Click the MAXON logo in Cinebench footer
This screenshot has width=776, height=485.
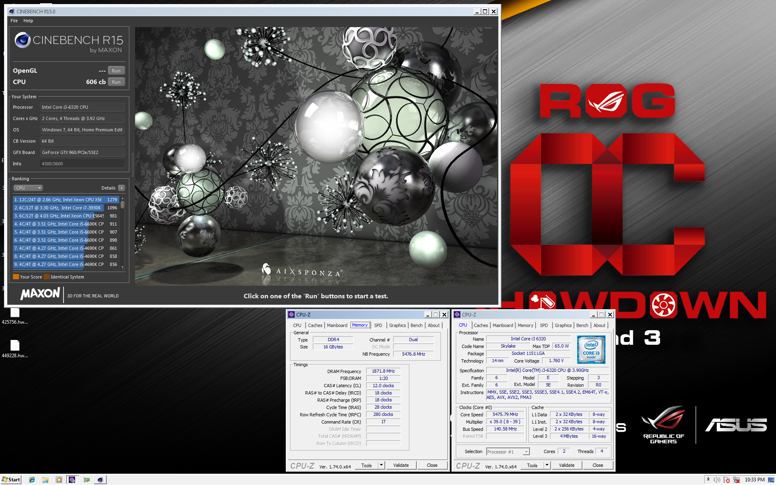coord(40,293)
